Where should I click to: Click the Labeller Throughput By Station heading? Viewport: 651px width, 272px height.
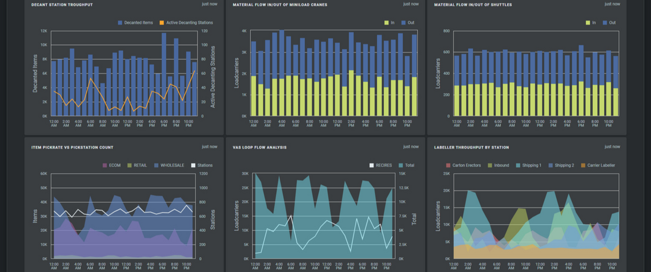tap(471, 147)
